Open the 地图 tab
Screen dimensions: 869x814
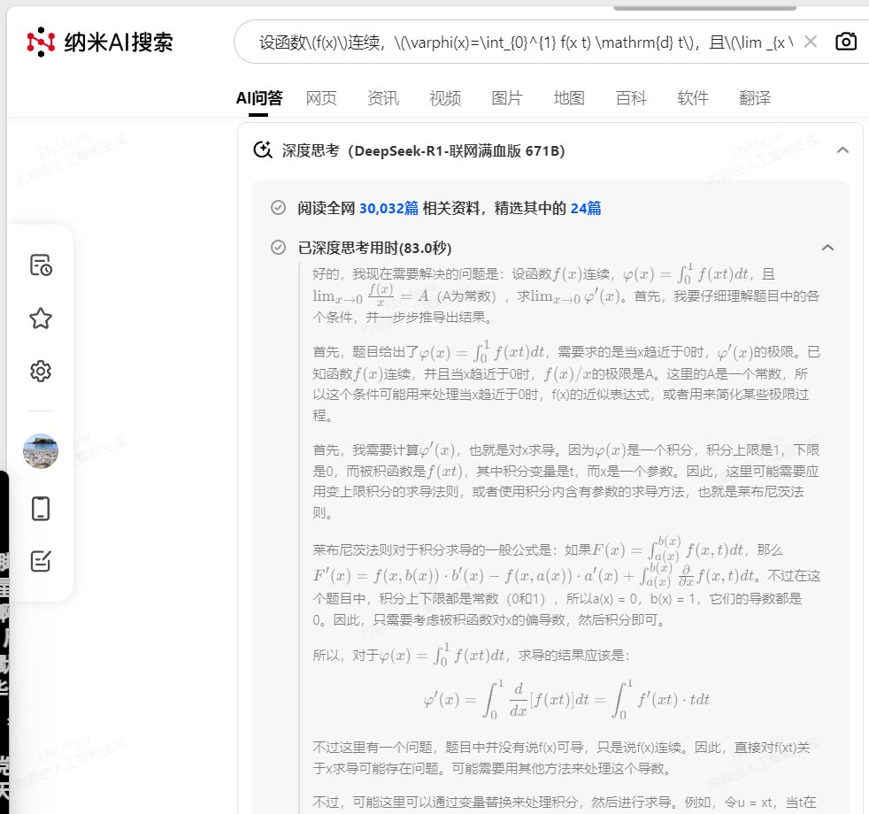coord(569,98)
